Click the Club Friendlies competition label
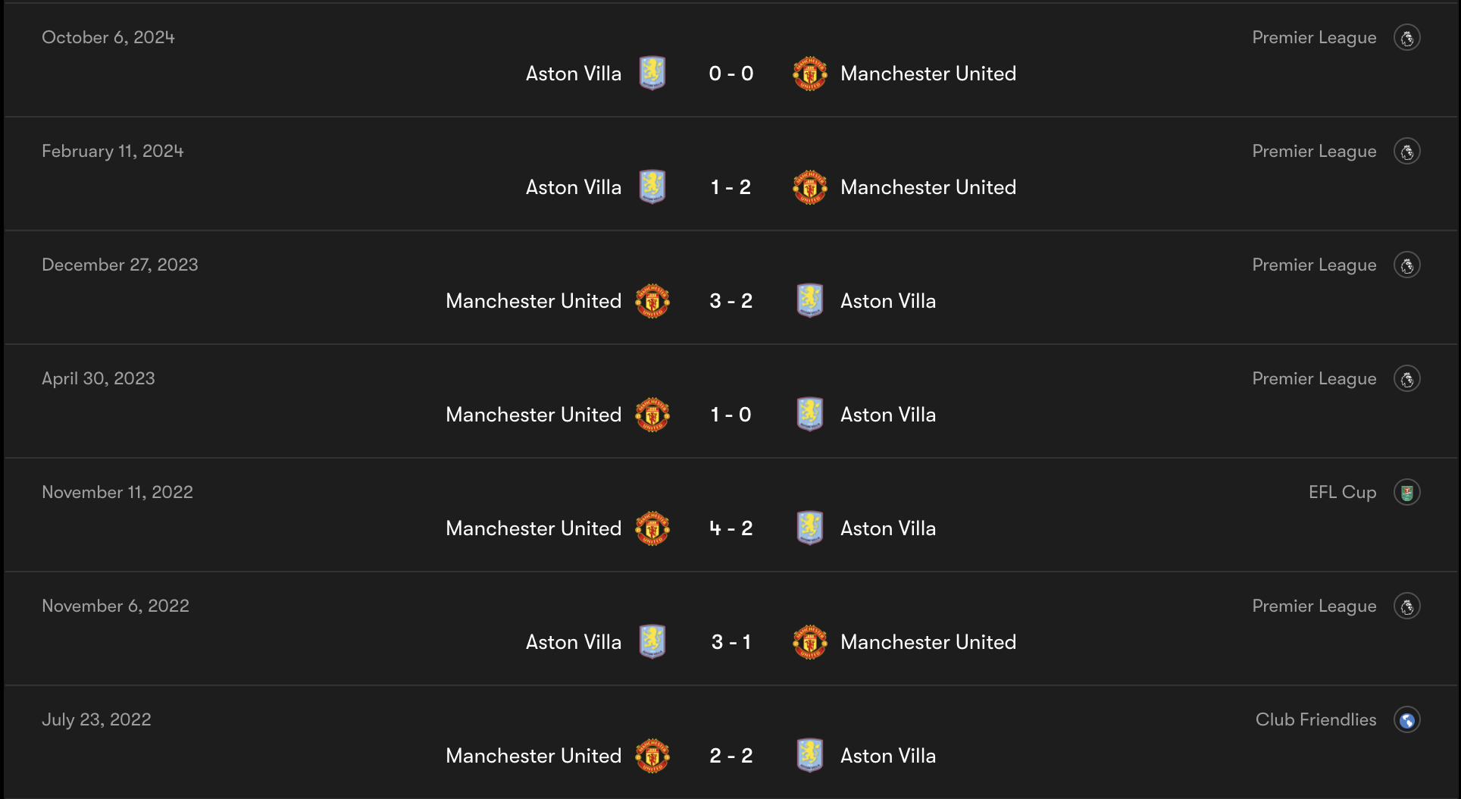 pos(1316,720)
